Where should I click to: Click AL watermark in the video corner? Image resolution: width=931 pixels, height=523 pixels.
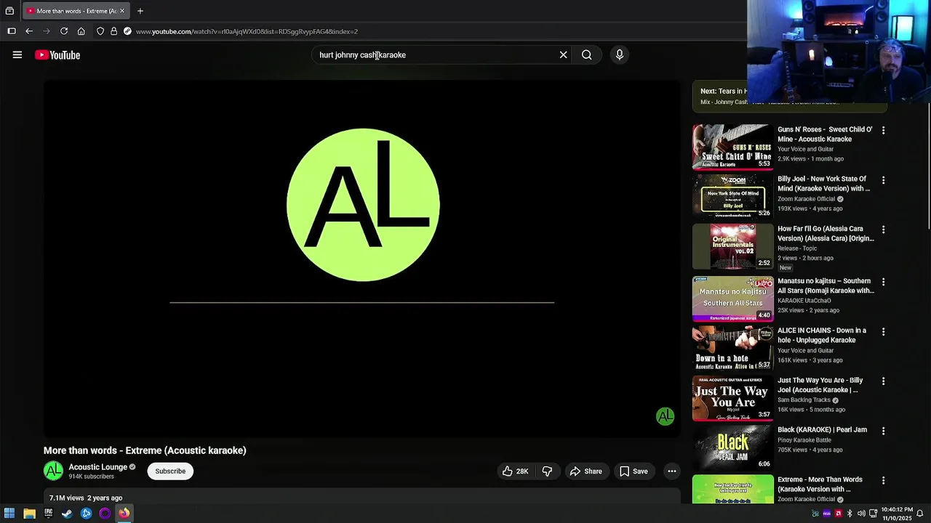665,416
